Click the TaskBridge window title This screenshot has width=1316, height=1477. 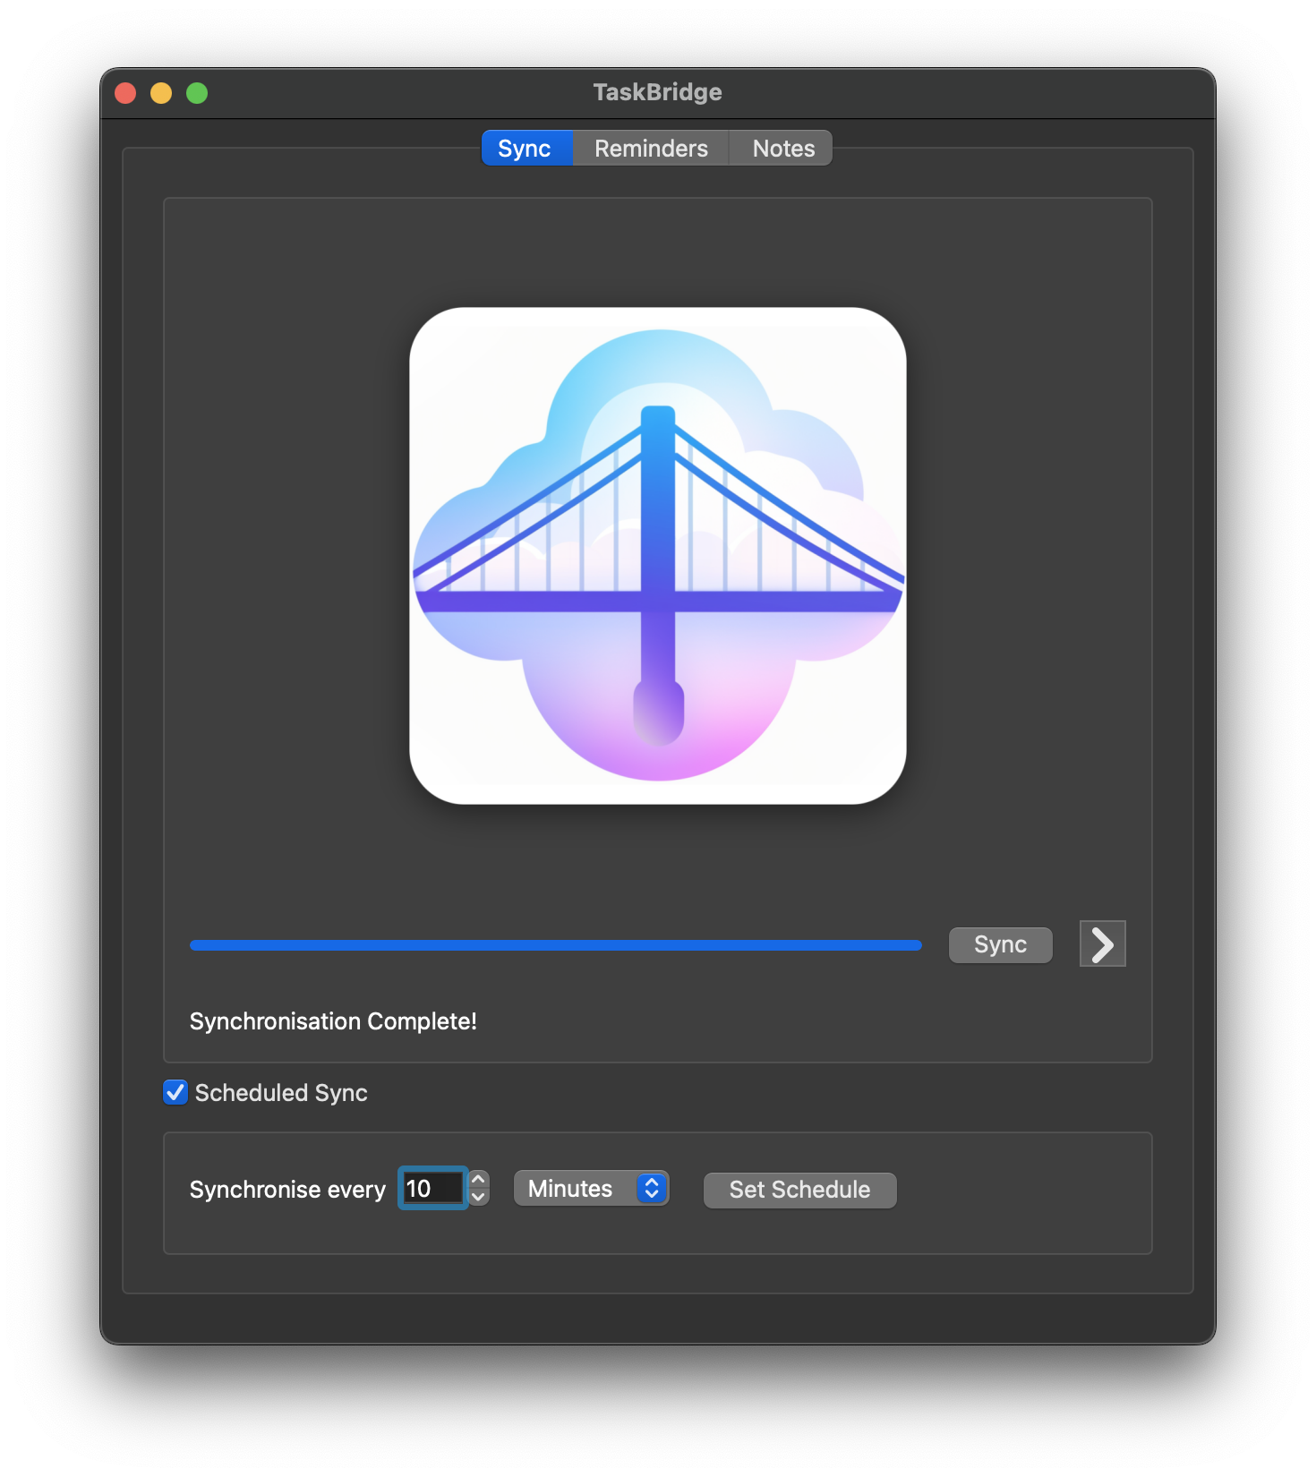657,92
